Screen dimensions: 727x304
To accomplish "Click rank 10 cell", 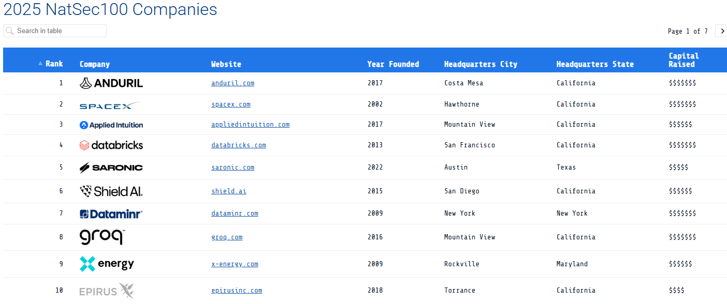I will point(59,291).
